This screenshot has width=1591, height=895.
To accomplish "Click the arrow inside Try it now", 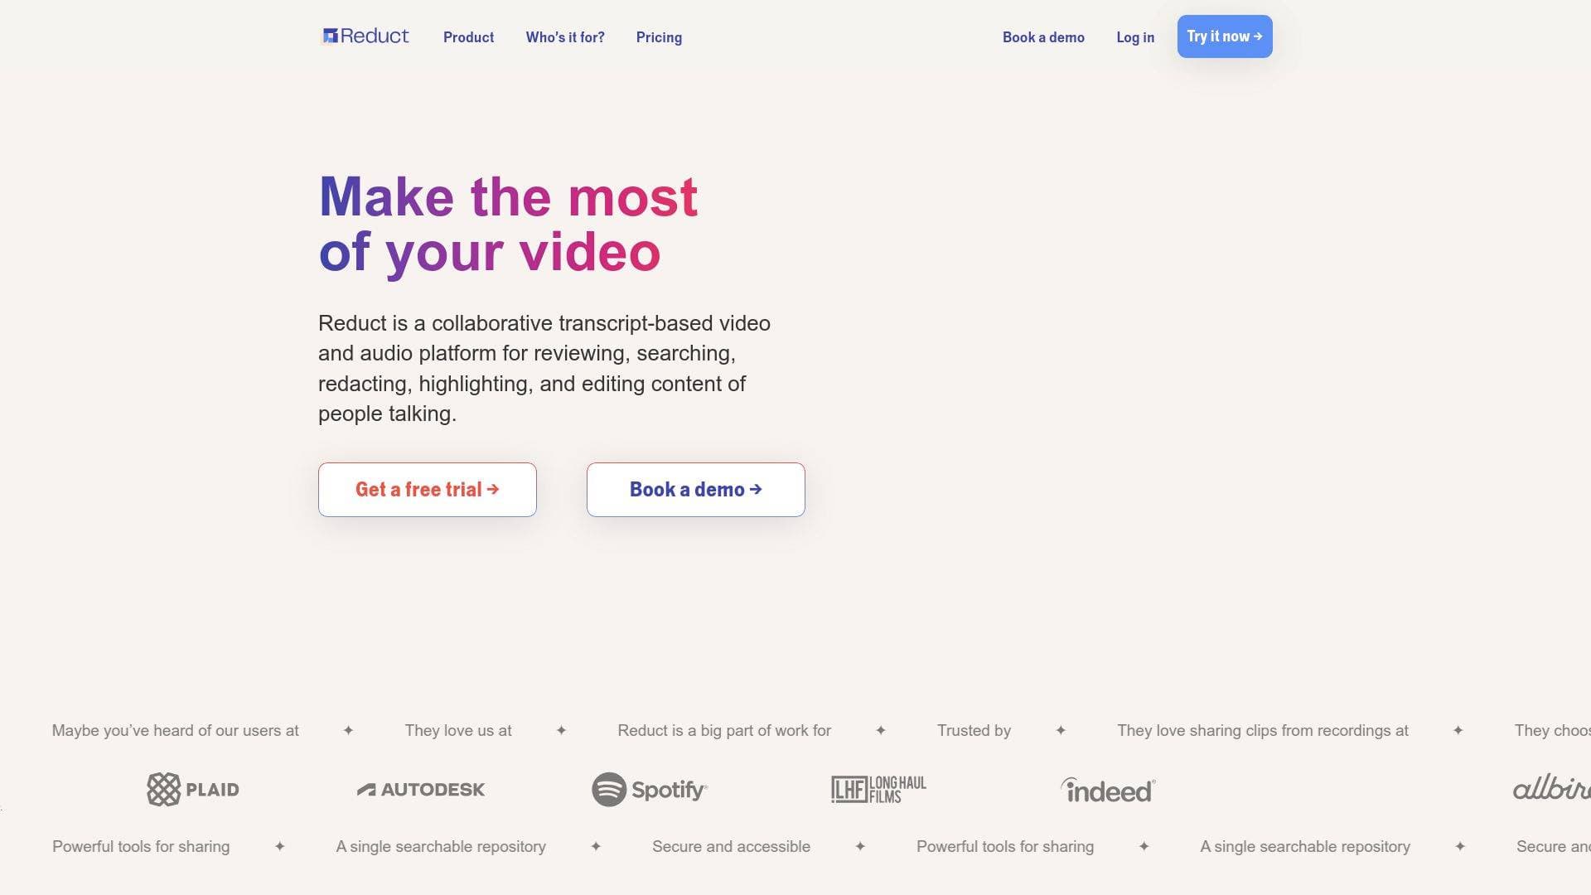I will click(x=1258, y=36).
